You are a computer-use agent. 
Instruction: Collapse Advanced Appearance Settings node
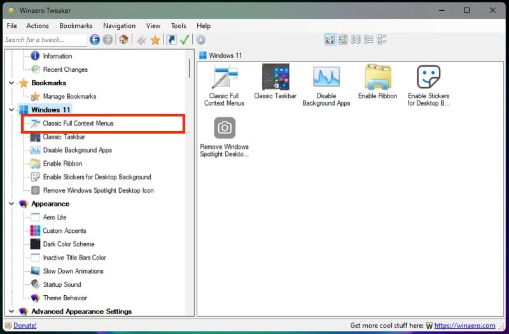[x=11, y=311]
